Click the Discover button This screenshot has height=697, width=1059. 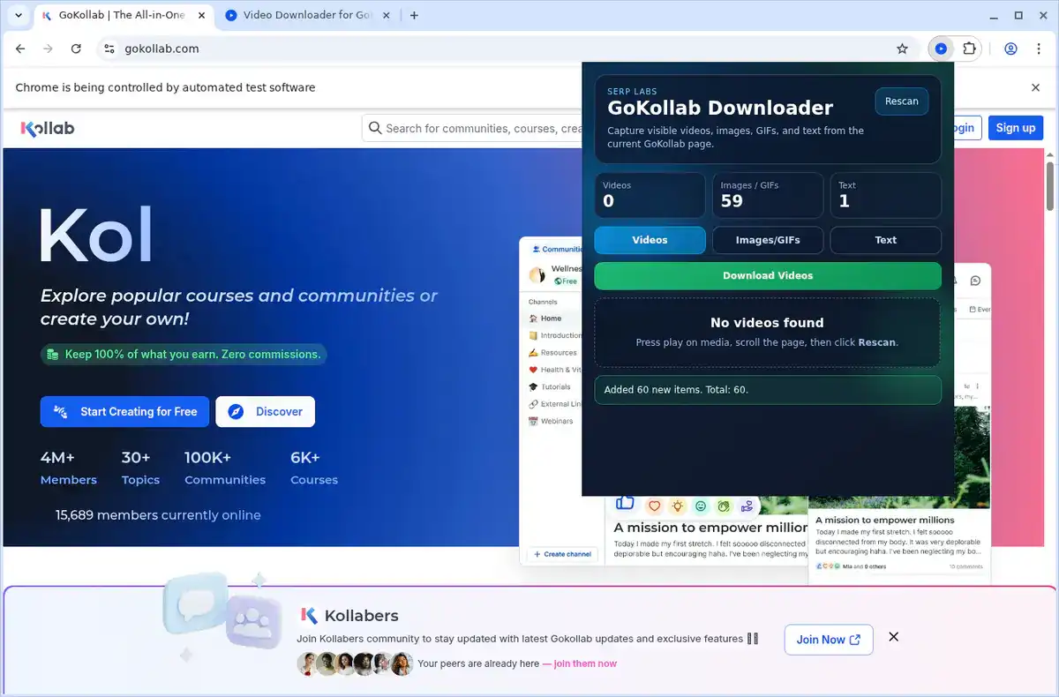point(265,412)
